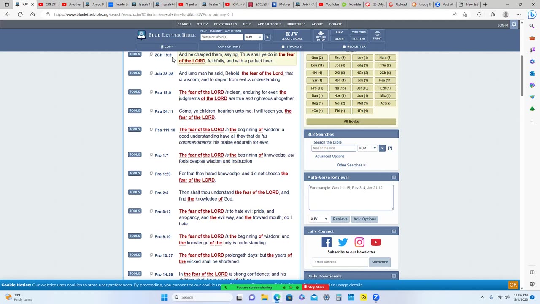Open the Apps & Tools menu
540x304 pixels.
[269, 24]
